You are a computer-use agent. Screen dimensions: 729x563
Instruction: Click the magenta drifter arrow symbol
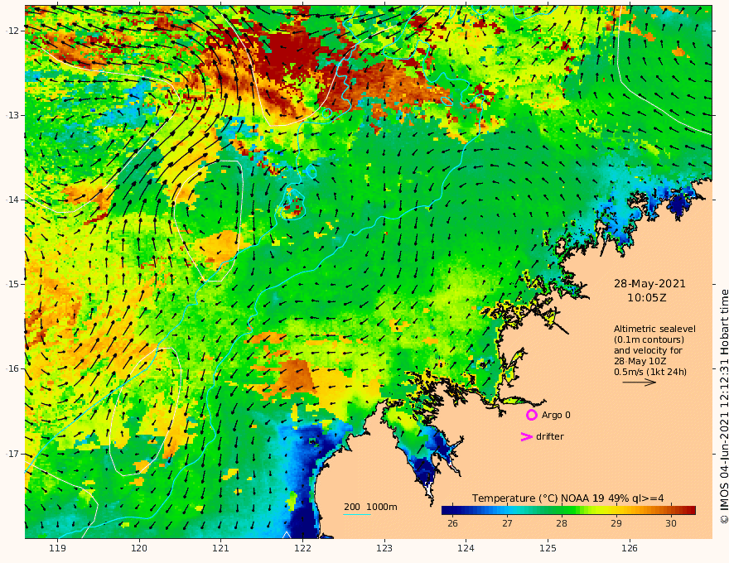tap(526, 436)
